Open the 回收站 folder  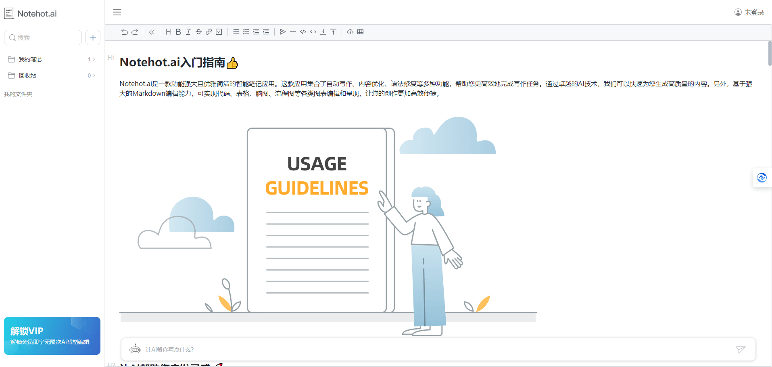pos(52,75)
